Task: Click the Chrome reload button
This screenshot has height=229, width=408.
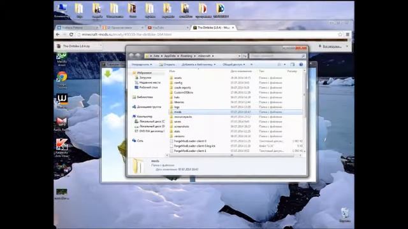Action: (71, 34)
